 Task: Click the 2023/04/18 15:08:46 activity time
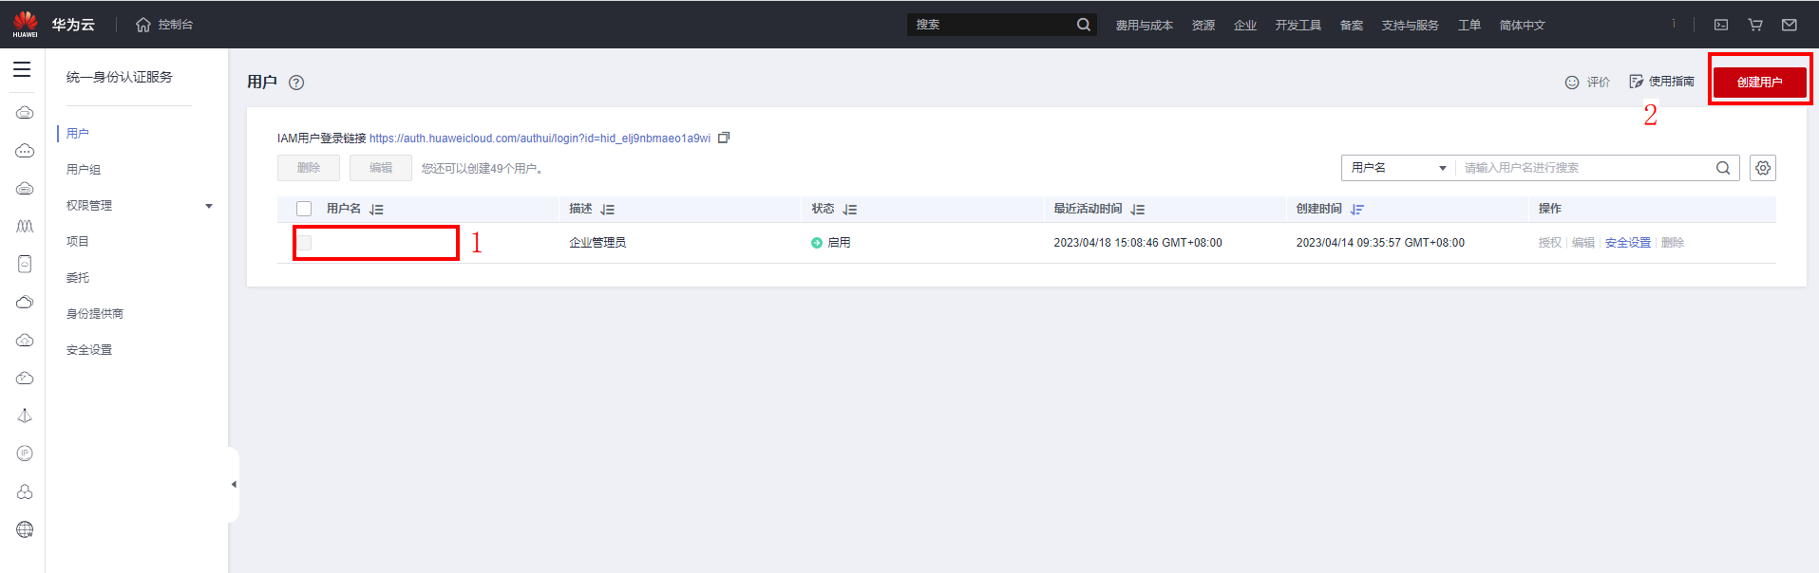(1138, 243)
